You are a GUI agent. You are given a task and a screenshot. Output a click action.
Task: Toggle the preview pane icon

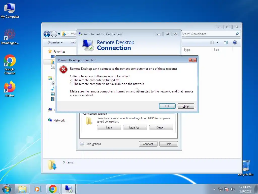225,42
